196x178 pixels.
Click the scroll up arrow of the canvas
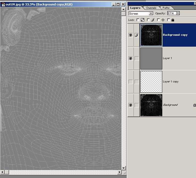click(x=123, y=9)
